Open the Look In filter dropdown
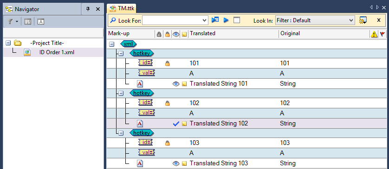 351,20
